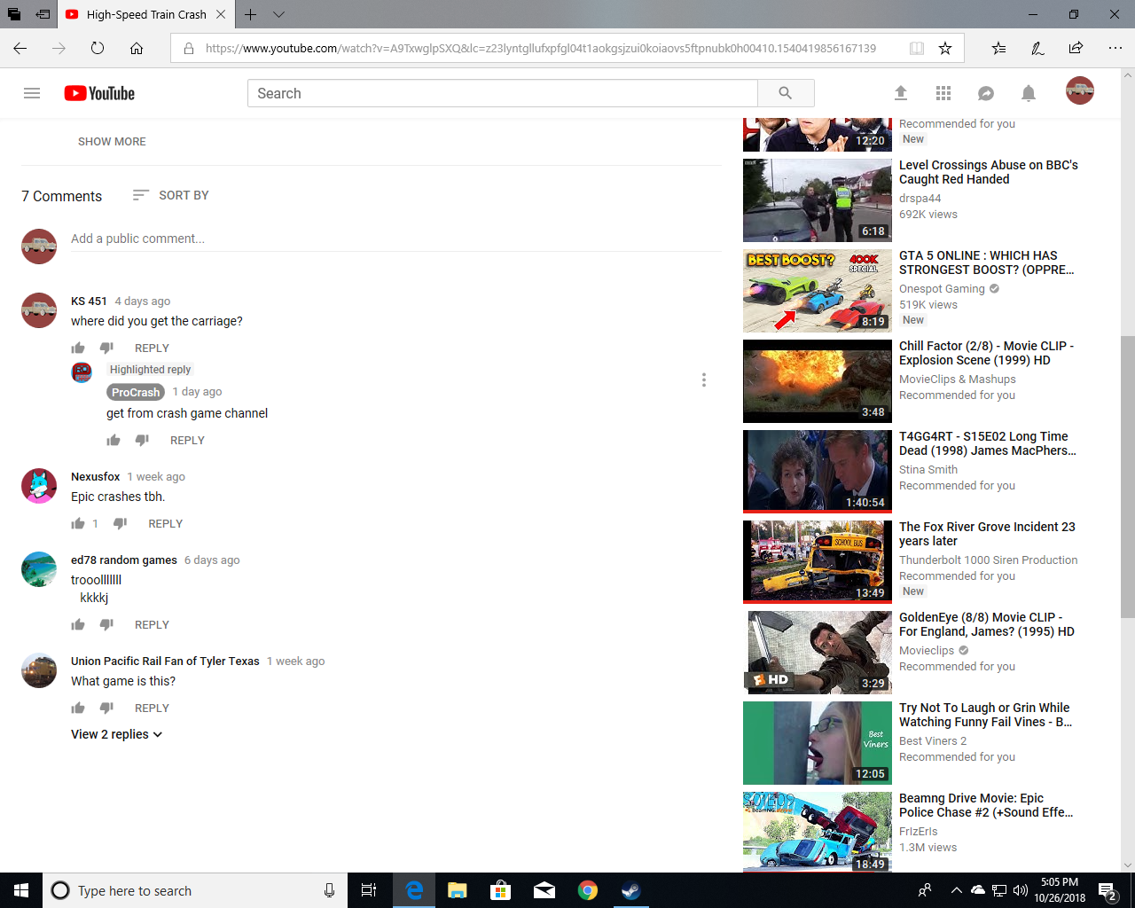1135x908 pixels.
Task: Add this page to favorites star
Action: pyautogui.click(x=945, y=48)
